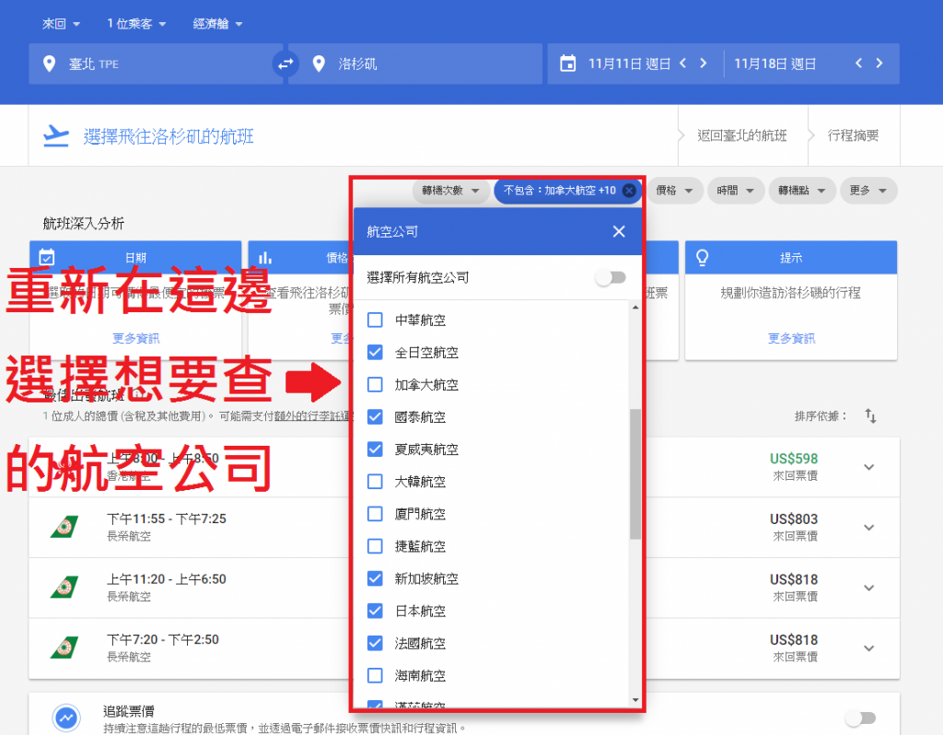Screen dimensions: 943x735
Task: Edit the origin field 臺北 TPE
Action: point(156,64)
